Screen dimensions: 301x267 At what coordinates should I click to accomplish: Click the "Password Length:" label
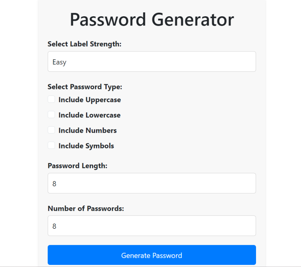coord(77,166)
